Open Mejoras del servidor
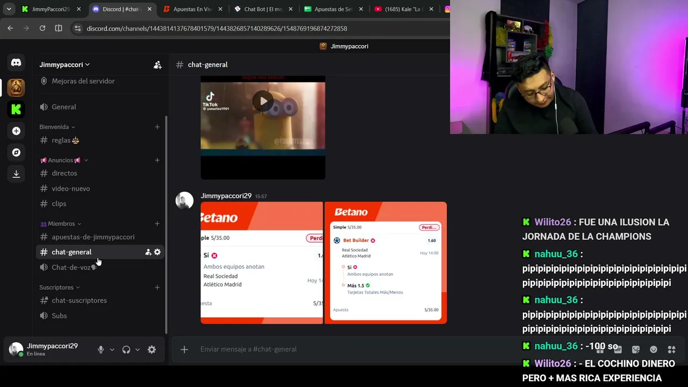The image size is (688, 387). [x=100, y=81]
